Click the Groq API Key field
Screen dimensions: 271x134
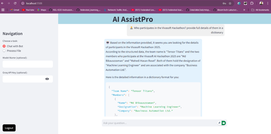(x=24, y=79)
